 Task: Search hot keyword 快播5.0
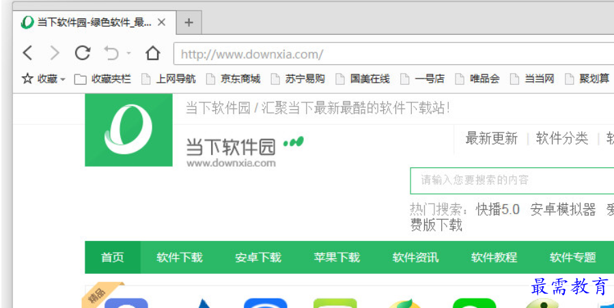click(x=498, y=210)
